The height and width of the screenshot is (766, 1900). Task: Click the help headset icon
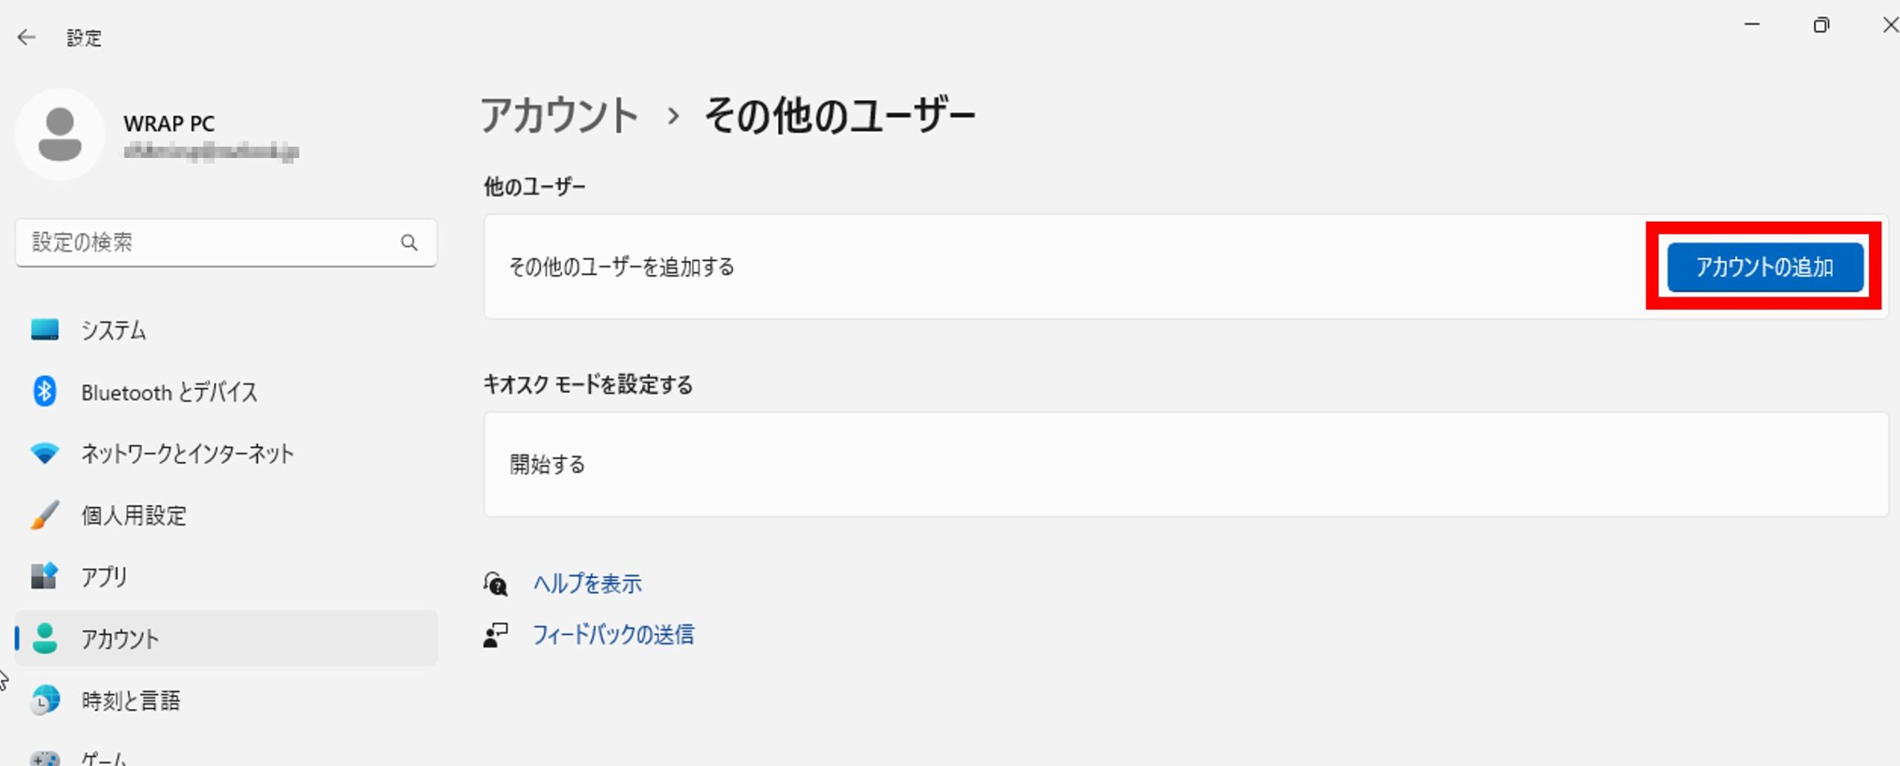(496, 584)
